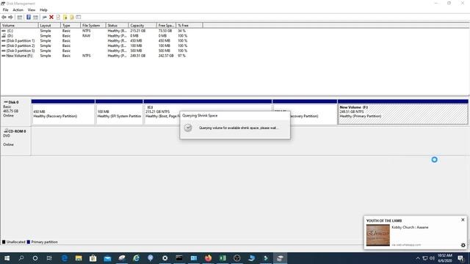Open taskbar Search
The image size is (470, 264).
[x=21, y=258]
